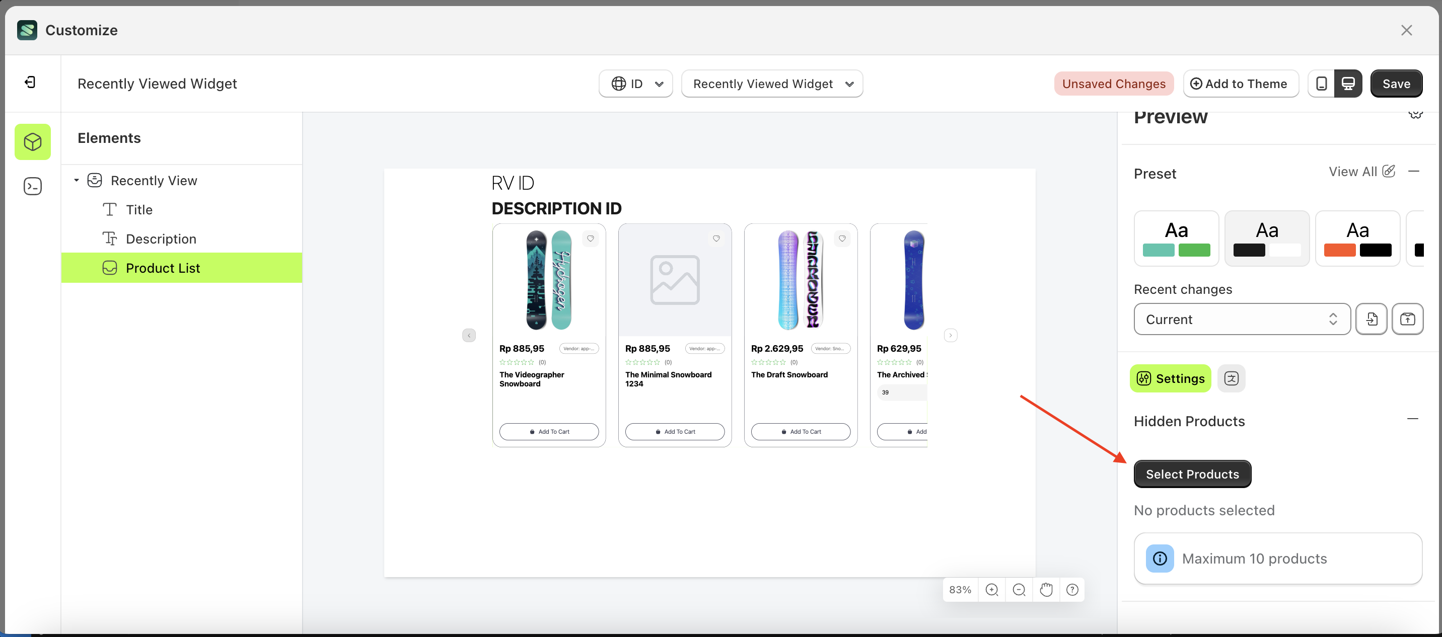Screen dimensions: 1442x637
Task: Click zoom in magnifier icon
Action: pyautogui.click(x=991, y=590)
